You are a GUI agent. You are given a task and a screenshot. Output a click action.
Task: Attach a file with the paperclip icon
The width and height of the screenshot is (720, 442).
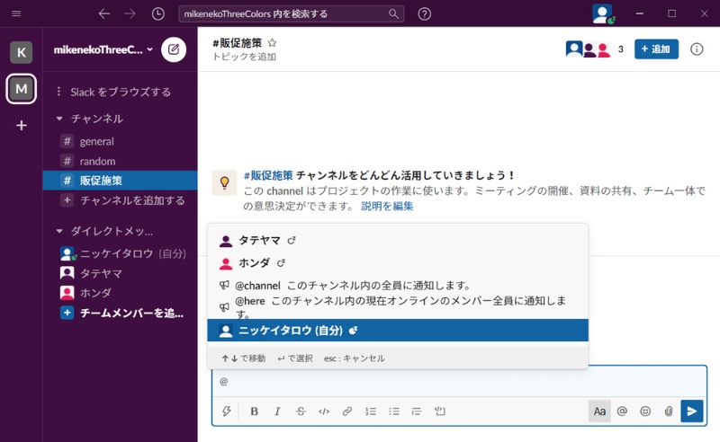tap(668, 411)
